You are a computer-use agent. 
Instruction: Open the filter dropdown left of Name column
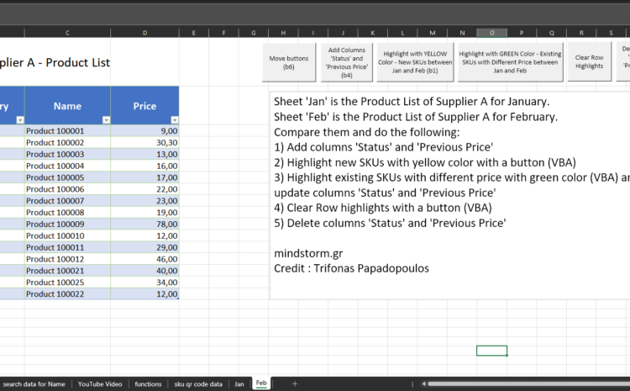click(x=19, y=120)
